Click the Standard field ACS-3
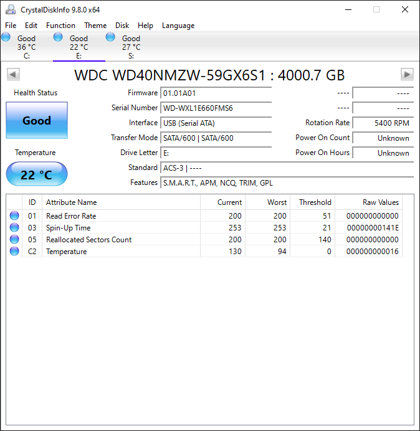 (x=287, y=168)
